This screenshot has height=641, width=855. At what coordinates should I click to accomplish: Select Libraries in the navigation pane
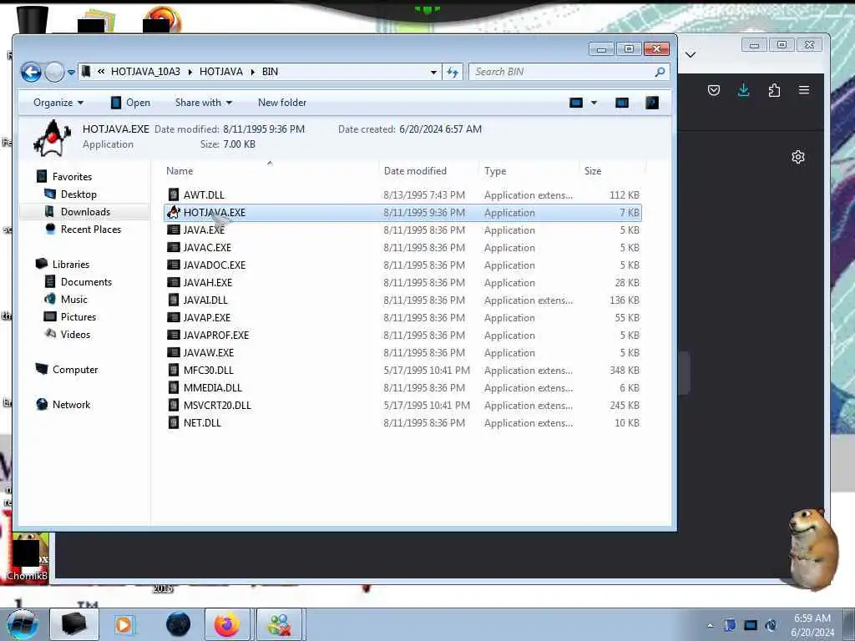(x=71, y=264)
